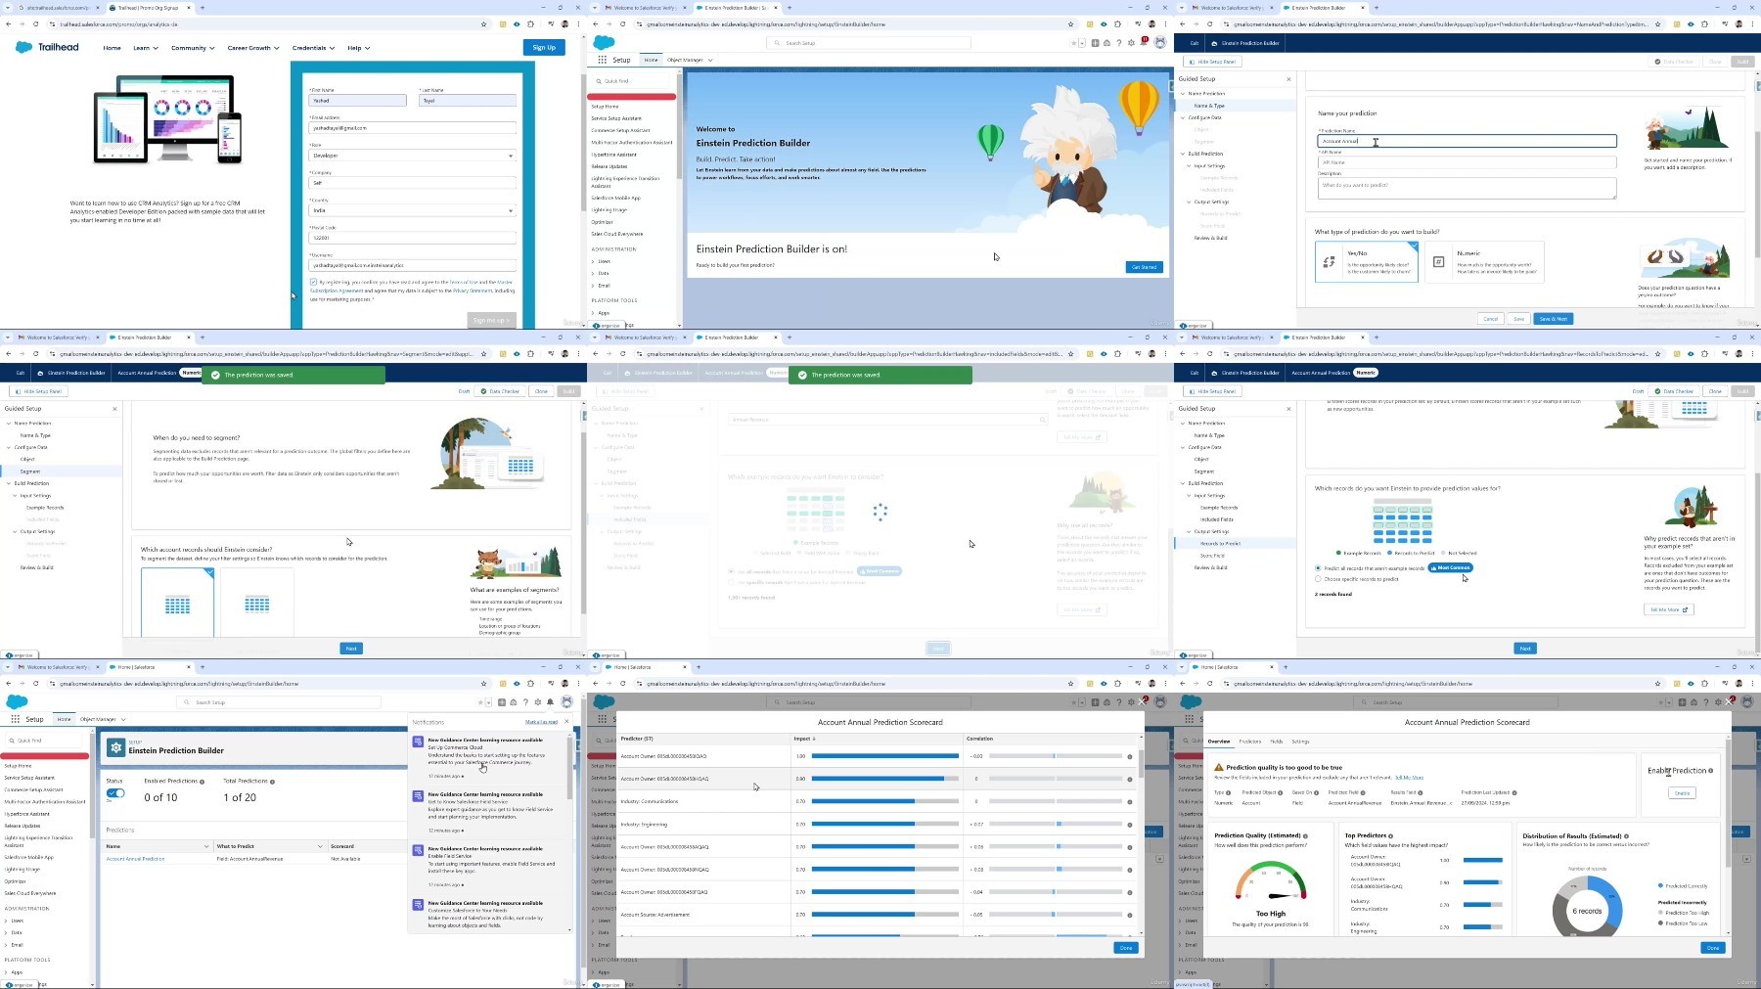Screen dimensions: 1761x989
Task: Select Choose specific records to predict option
Action: [x=1319, y=579]
